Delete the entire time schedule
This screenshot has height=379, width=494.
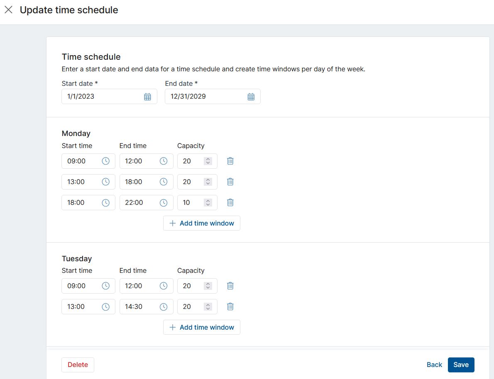click(x=78, y=364)
